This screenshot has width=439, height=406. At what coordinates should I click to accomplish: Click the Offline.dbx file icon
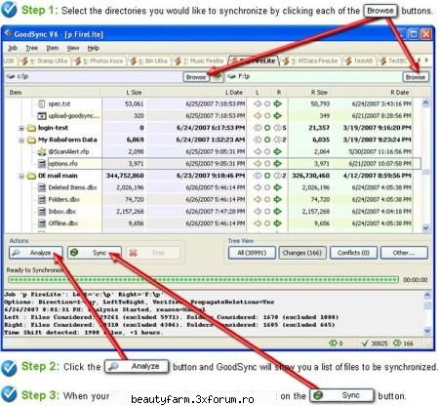tap(42, 223)
